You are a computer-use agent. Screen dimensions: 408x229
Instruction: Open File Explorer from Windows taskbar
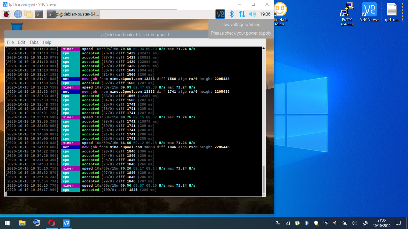22,223
